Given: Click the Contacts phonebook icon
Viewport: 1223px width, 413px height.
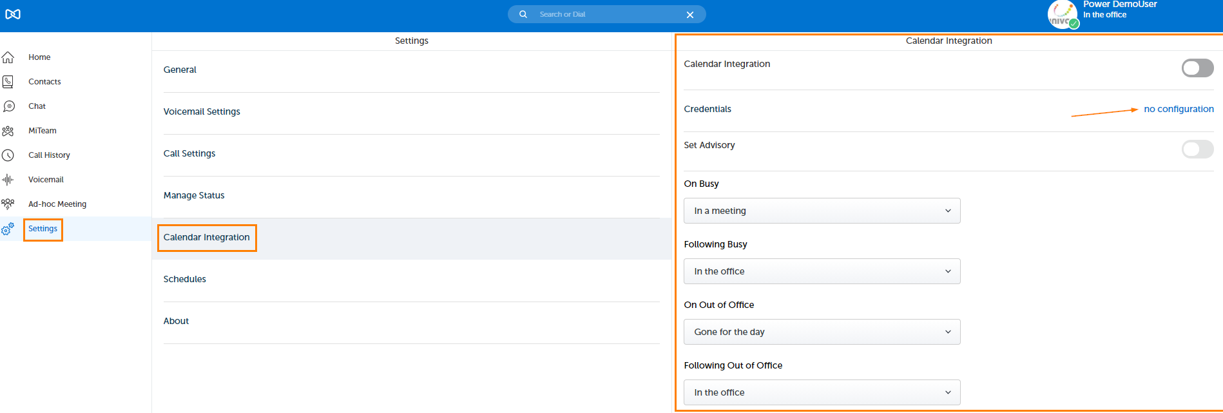Looking at the screenshot, I should (8, 82).
